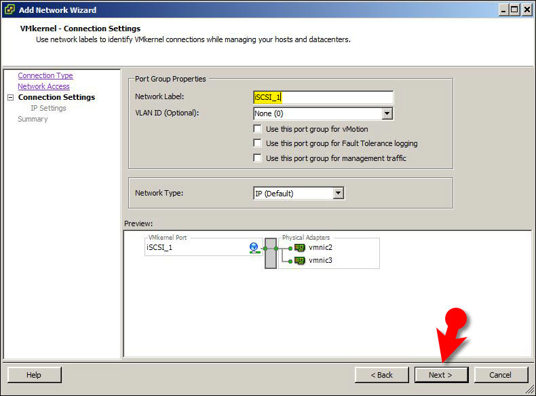Select the vmnic3 network adapter icon
The width and height of the screenshot is (536, 396).
click(x=300, y=260)
